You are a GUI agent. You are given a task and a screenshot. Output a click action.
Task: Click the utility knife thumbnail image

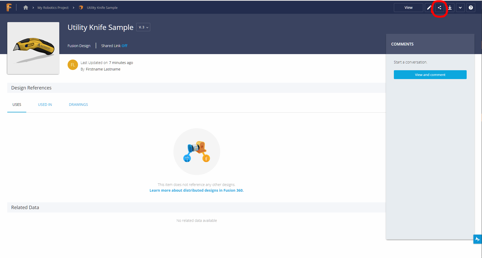click(x=33, y=48)
